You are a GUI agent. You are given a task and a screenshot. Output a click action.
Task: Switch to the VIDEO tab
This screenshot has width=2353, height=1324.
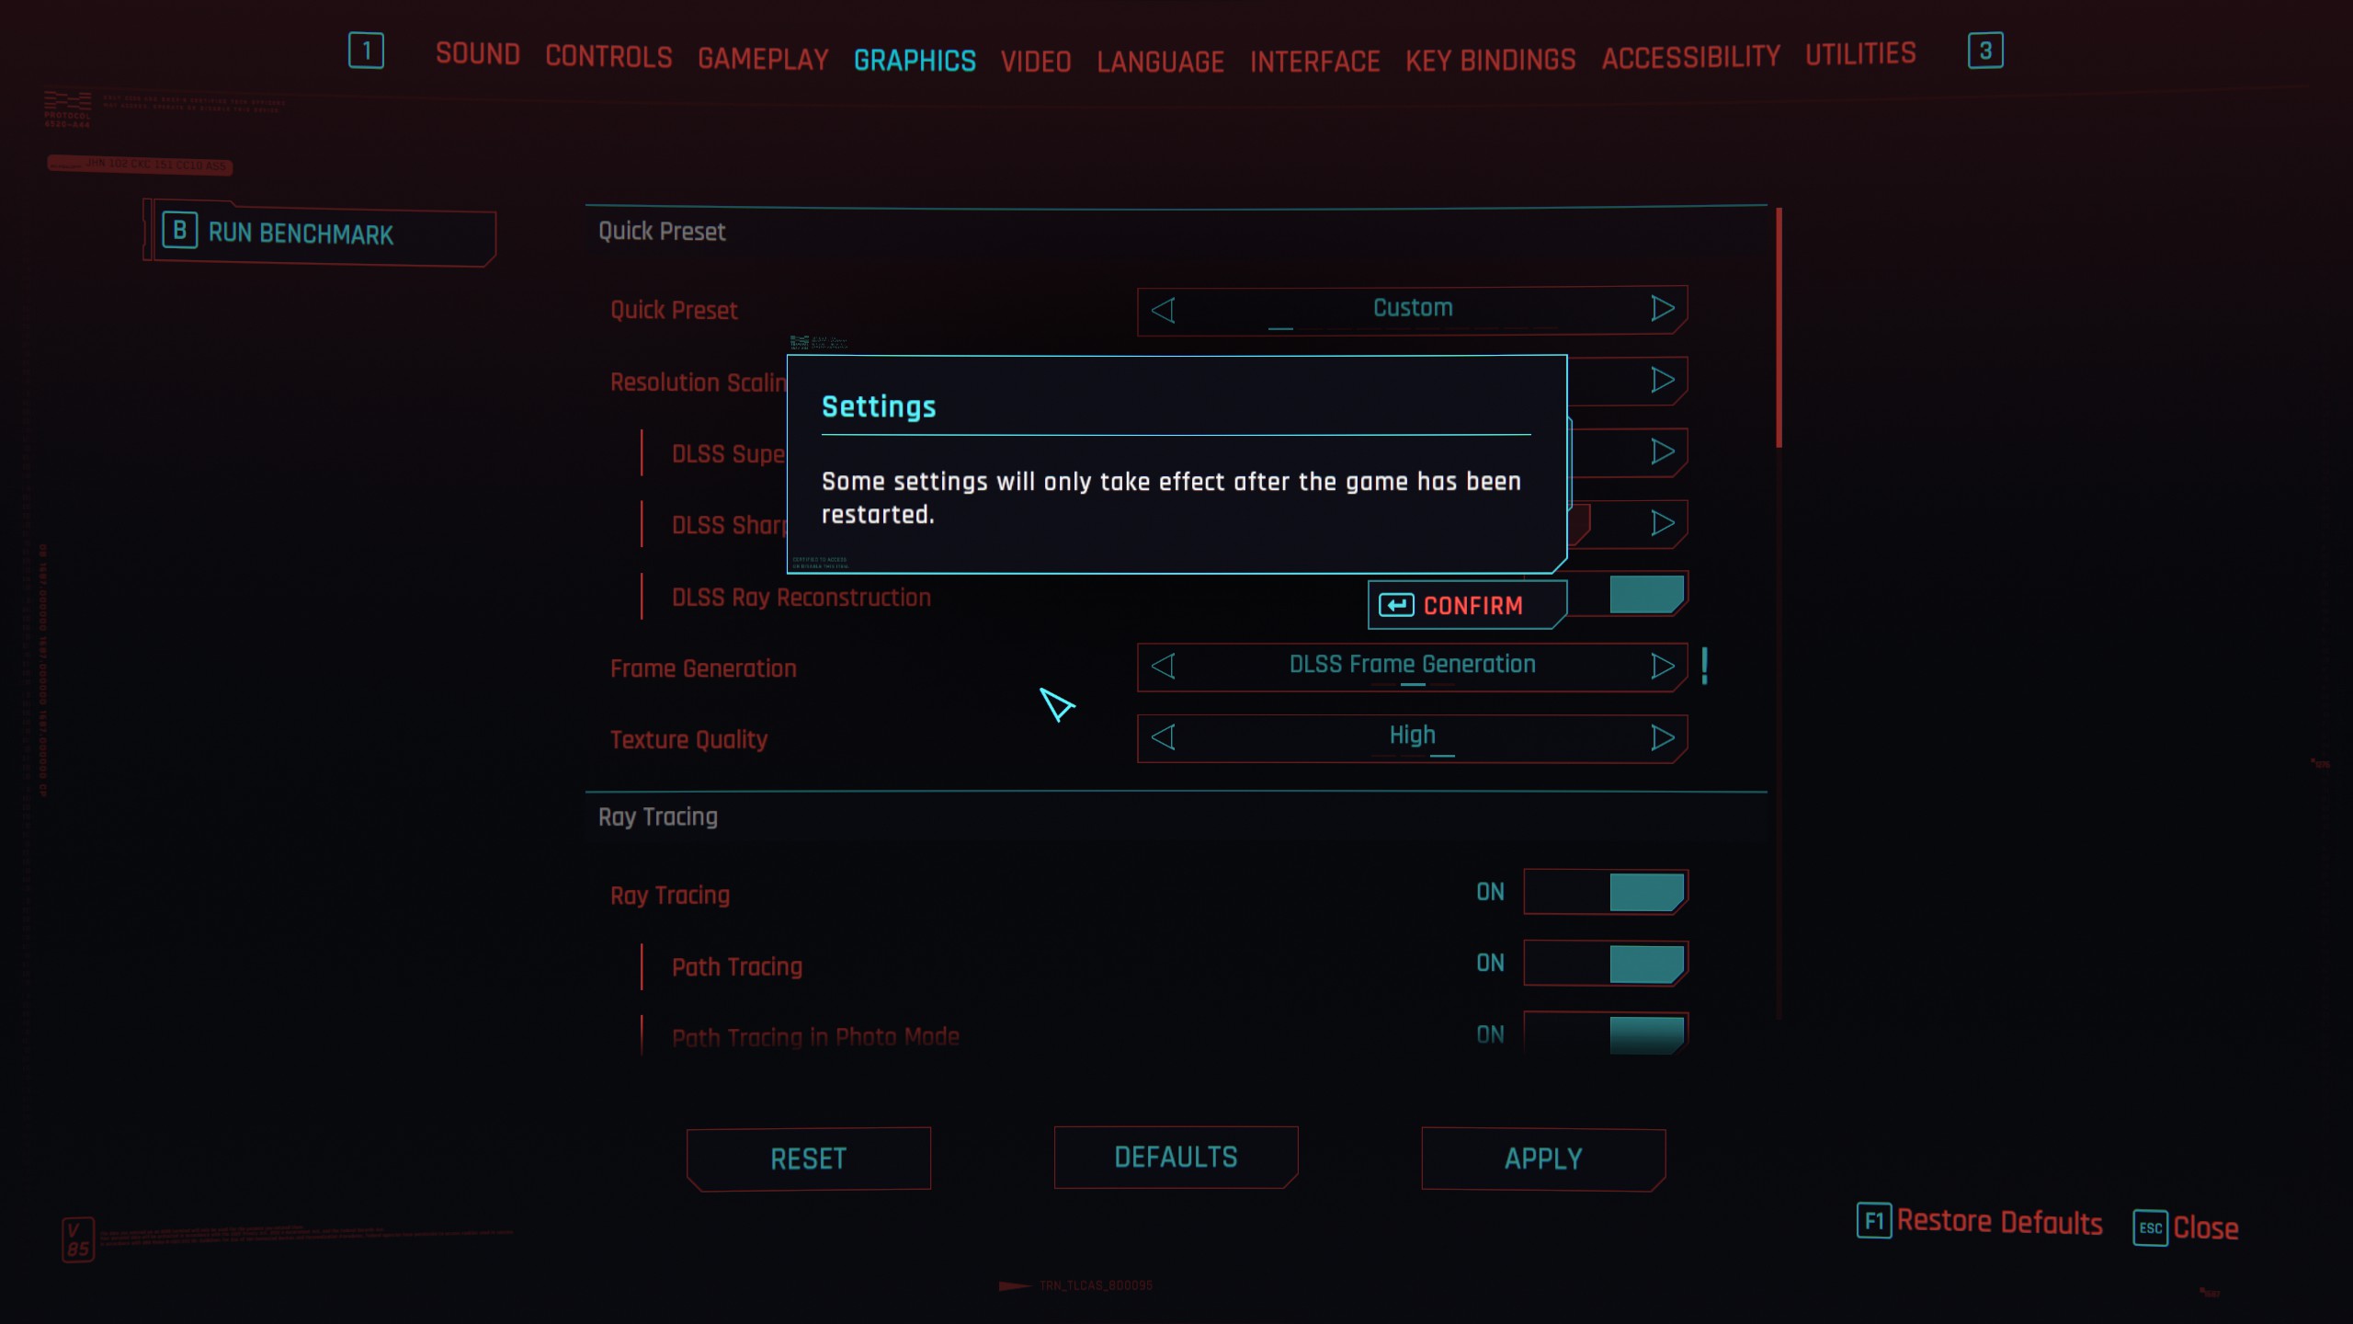point(1036,60)
